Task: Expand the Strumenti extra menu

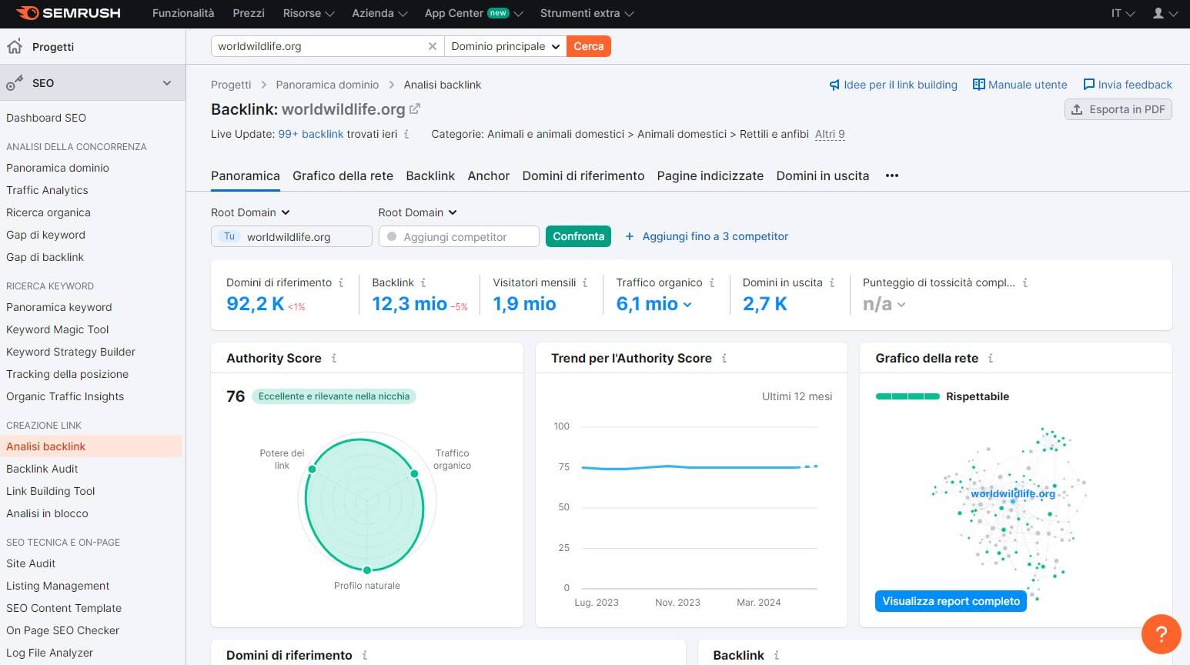Action: point(587,13)
